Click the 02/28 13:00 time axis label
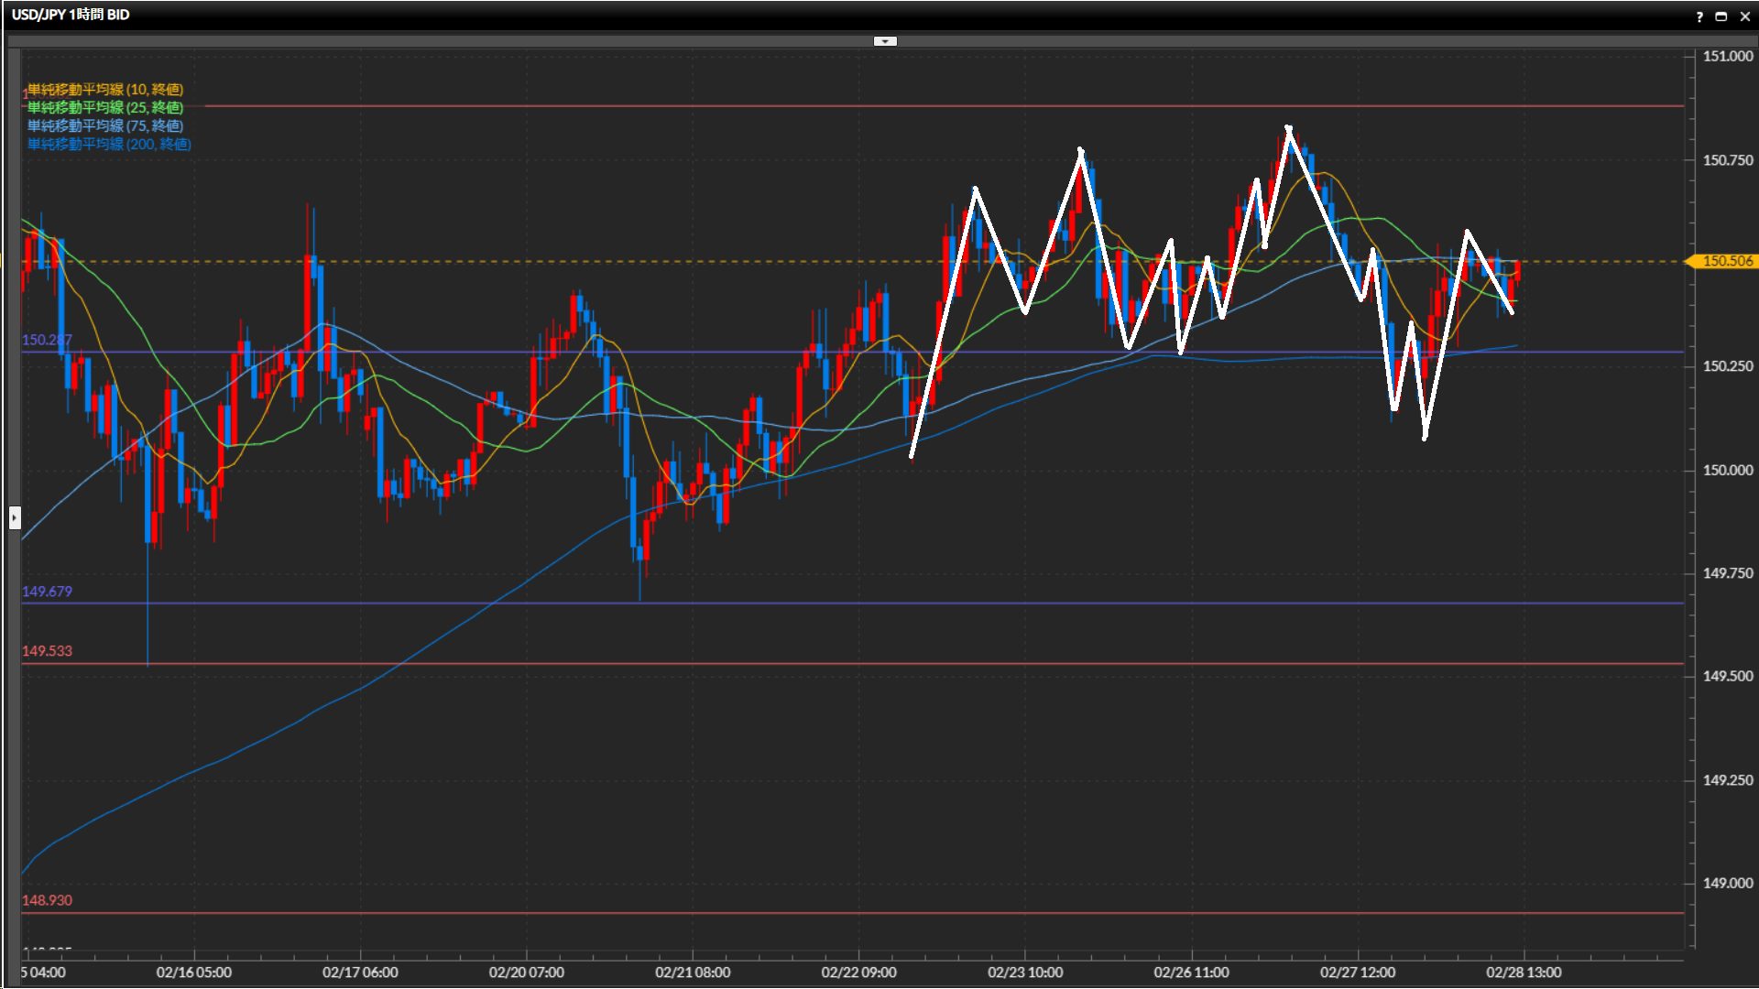Image resolution: width=1759 pixels, height=989 pixels. (x=1524, y=973)
